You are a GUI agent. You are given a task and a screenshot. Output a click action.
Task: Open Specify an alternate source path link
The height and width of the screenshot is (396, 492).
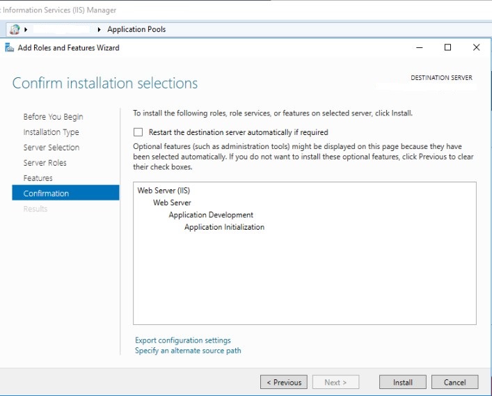[188, 351]
